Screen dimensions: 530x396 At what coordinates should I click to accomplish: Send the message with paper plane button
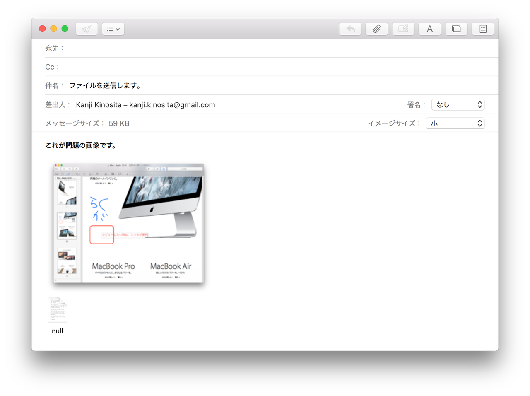87,29
